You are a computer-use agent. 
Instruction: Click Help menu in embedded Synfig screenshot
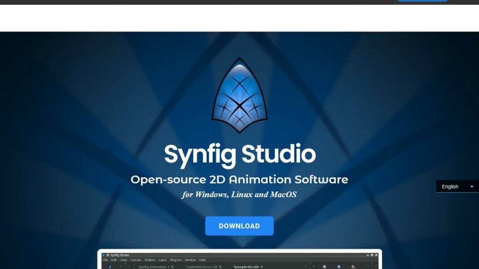[x=202, y=260]
